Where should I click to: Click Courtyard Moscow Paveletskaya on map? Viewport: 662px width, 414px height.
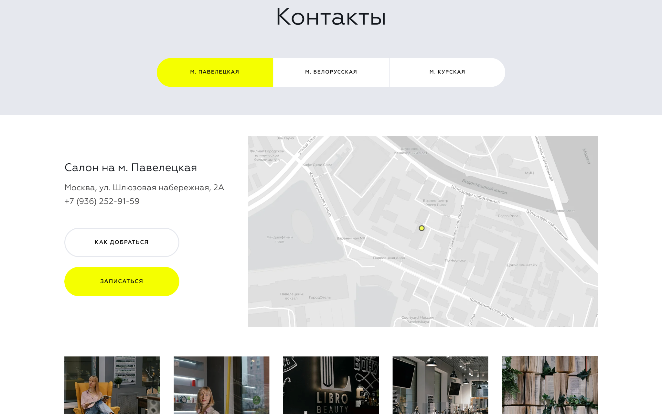(x=417, y=320)
